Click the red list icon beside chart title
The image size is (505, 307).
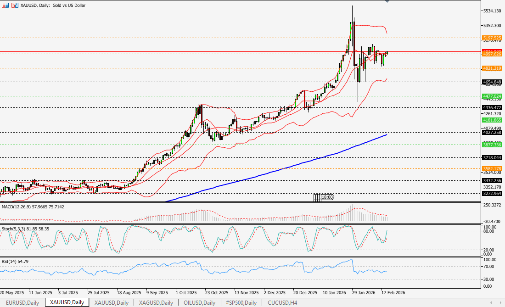pos(4,6)
